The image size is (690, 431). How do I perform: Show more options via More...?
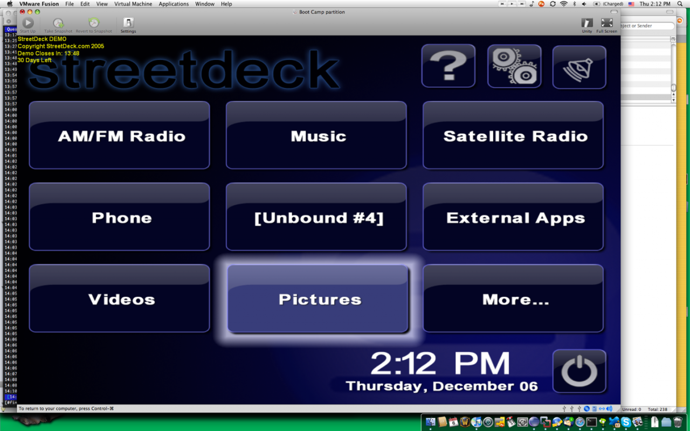point(513,298)
